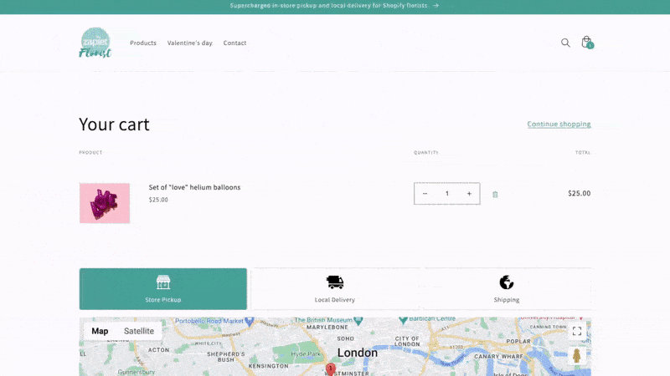Open the Valentine's day page
670x376 pixels.
click(190, 43)
